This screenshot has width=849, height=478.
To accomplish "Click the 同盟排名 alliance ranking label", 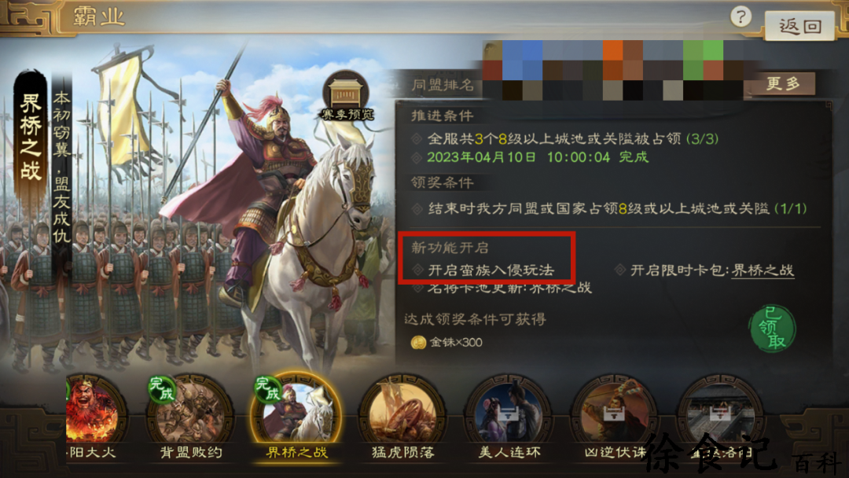I will [443, 85].
